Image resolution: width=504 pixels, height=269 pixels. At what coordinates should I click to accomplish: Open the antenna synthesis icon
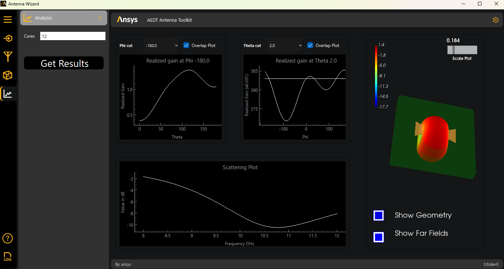tap(8, 57)
